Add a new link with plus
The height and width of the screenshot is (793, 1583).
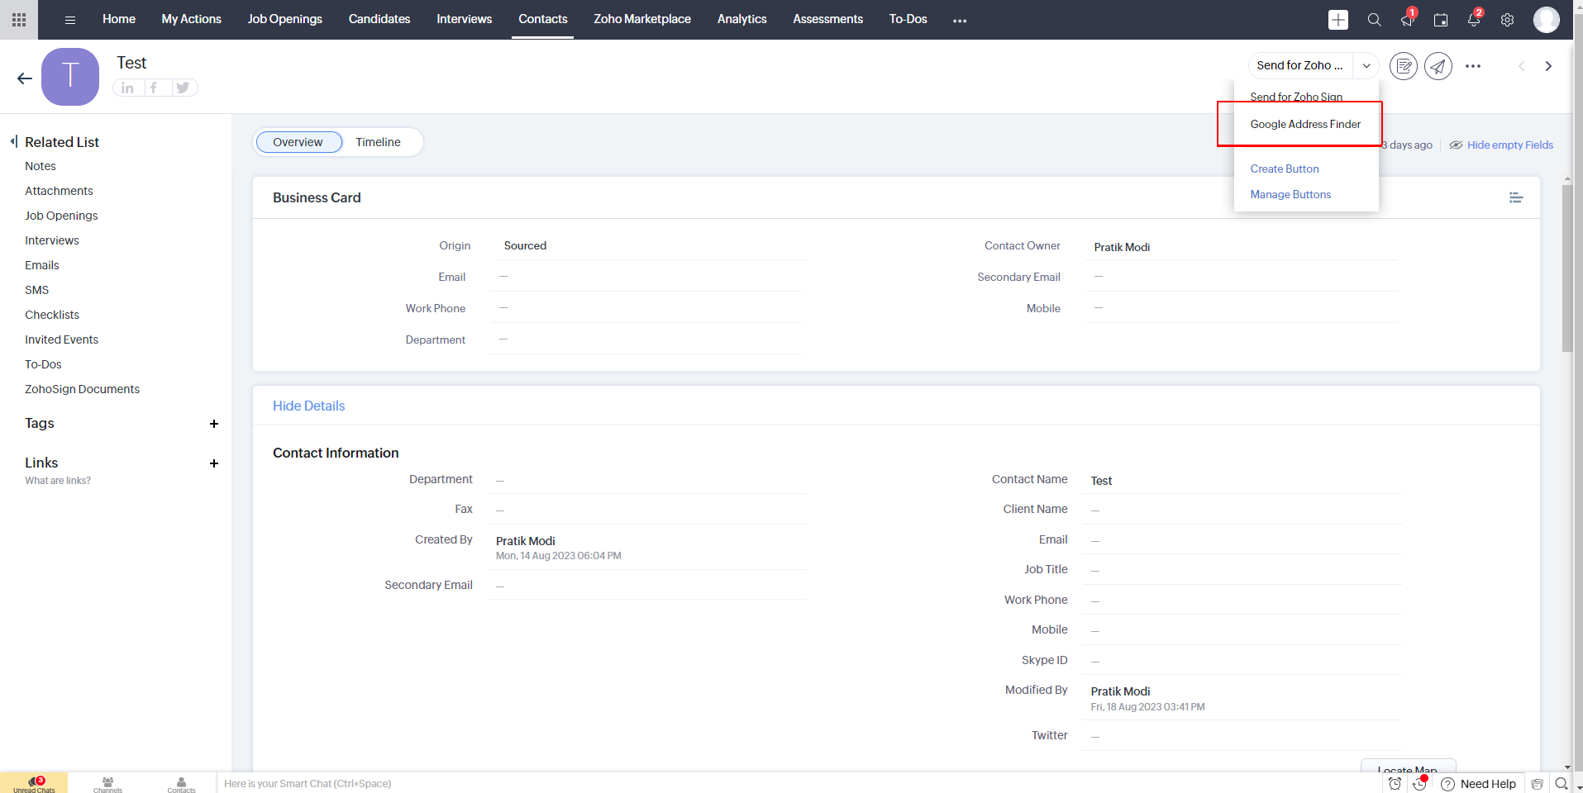(x=214, y=463)
